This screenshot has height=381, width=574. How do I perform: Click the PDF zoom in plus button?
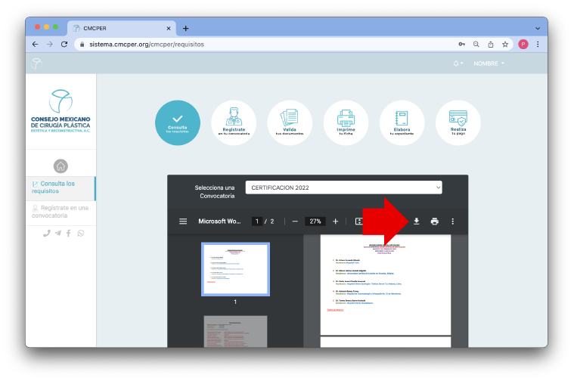tap(335, 221)
